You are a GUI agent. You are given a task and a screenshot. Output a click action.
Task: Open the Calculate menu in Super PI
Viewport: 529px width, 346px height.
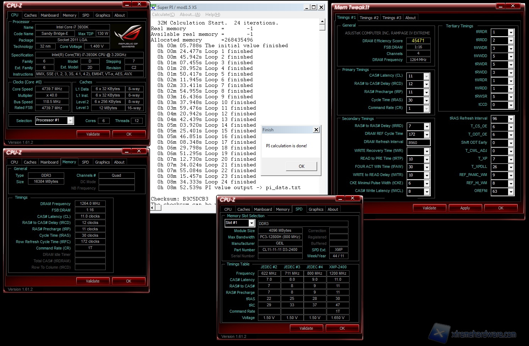coord(163,15)
